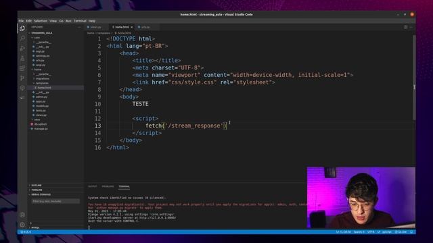Viewport: 433px width, 243px height.
Task: Expand the OUTLINE section
Action: click(36, 186)
